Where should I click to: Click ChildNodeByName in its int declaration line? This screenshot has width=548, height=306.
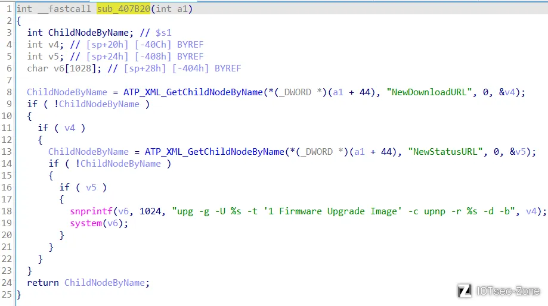pos(88,33)
